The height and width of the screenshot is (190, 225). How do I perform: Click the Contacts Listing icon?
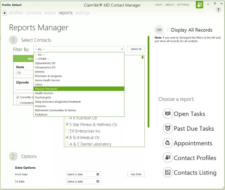[168, 172]
